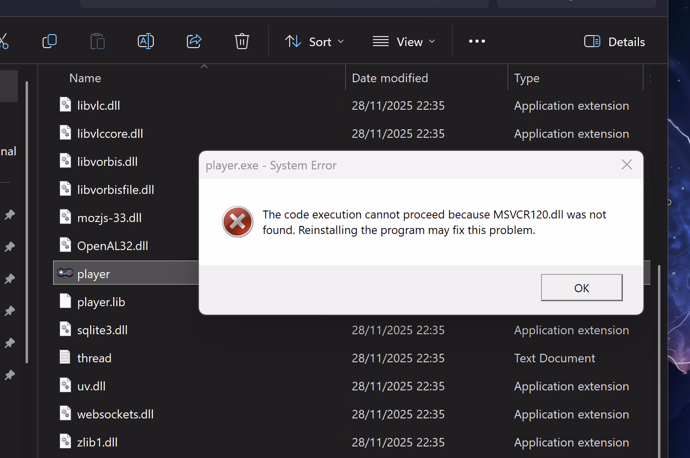Click the Paste clipboard icon

click(97, 41)
